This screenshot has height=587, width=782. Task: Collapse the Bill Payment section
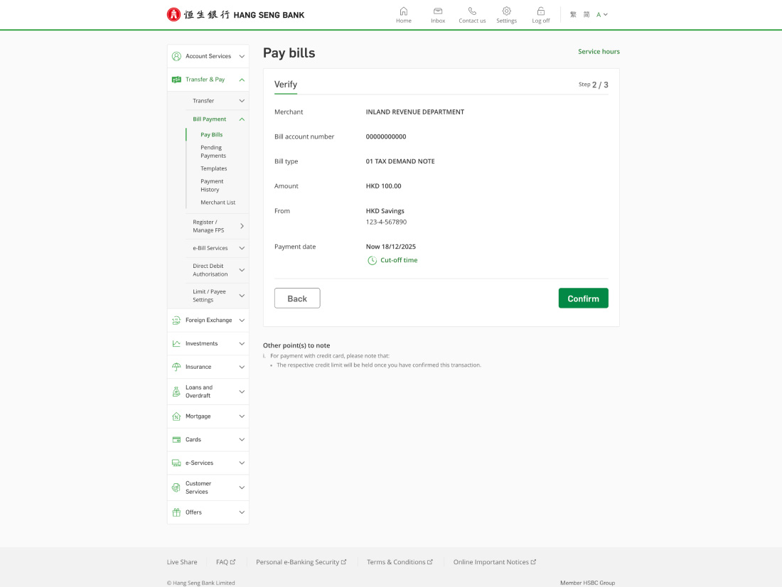[x=242, y=119]
